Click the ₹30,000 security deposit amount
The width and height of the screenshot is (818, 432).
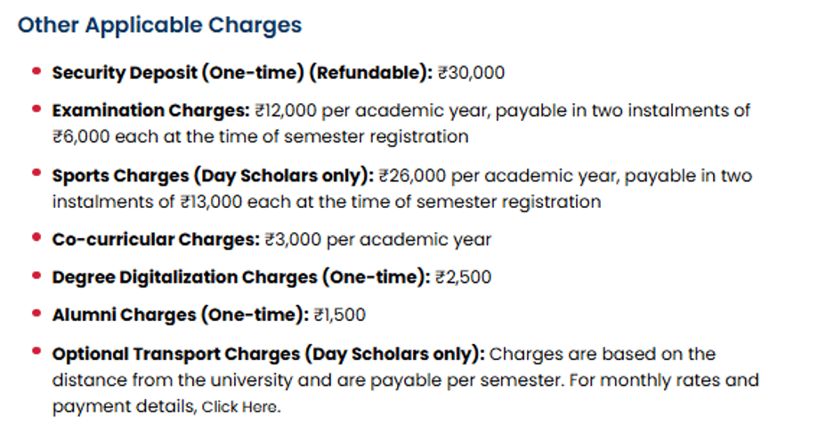(472, 73)
